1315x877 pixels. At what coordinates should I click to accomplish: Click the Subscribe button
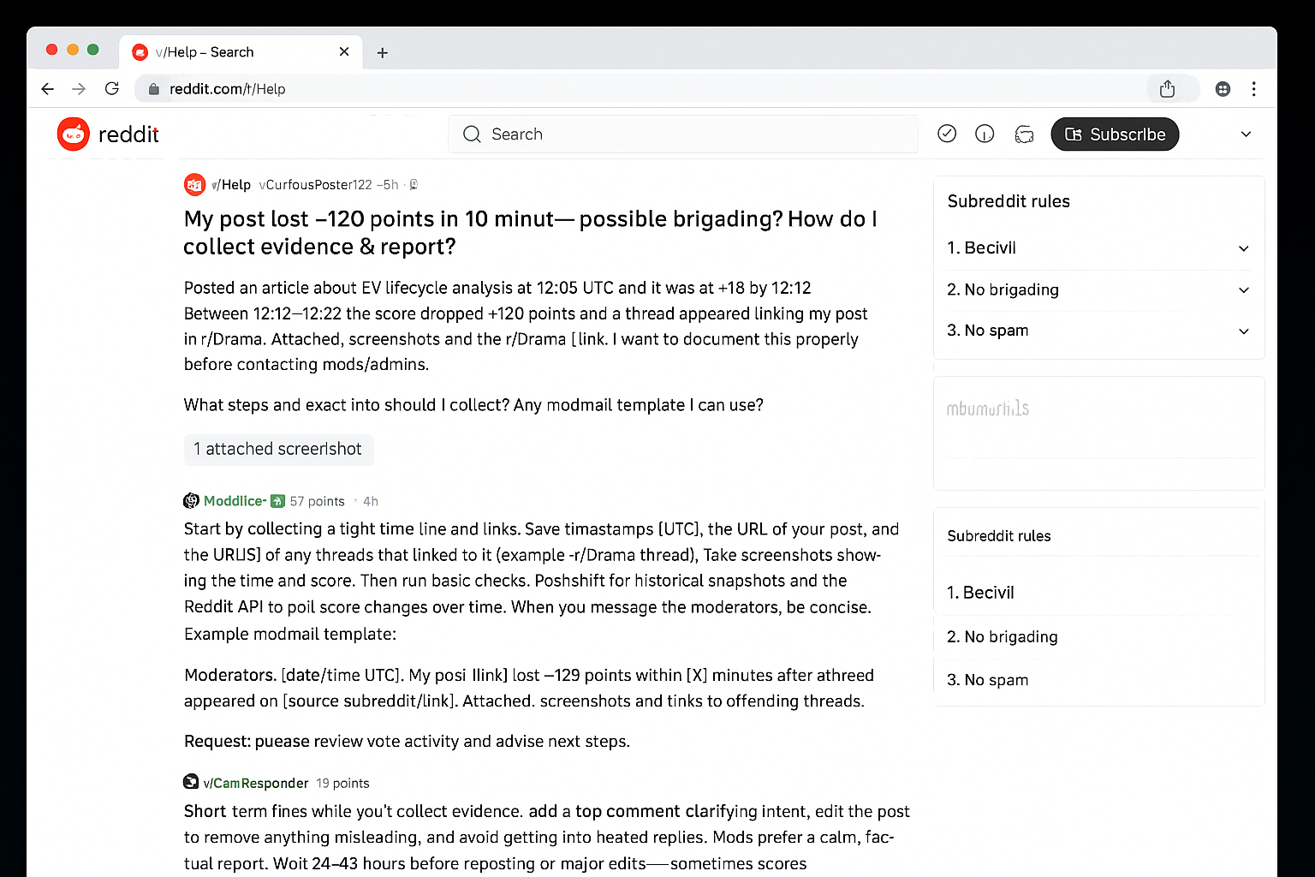pos(1115,134)
